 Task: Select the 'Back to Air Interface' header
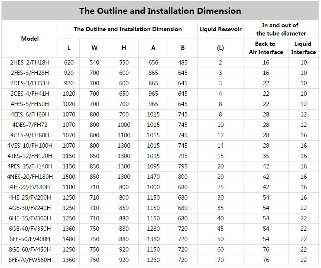[265, 48]
